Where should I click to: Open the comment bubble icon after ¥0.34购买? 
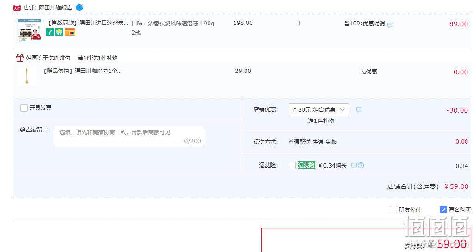pyautogui.click(x=354, y=166)
